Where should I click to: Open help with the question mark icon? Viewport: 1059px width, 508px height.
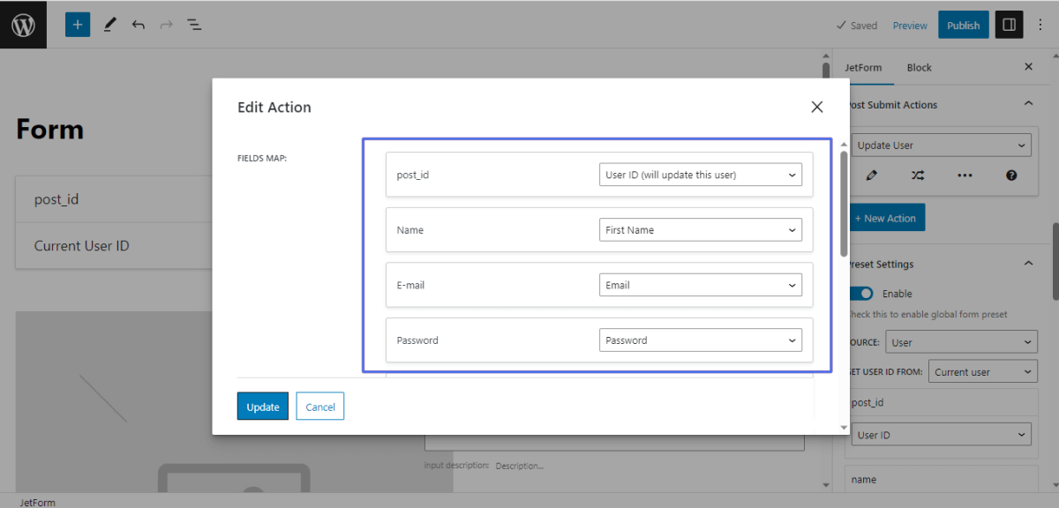point(1010,176)
